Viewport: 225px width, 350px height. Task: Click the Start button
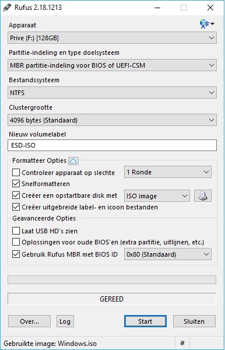point(145,321)
